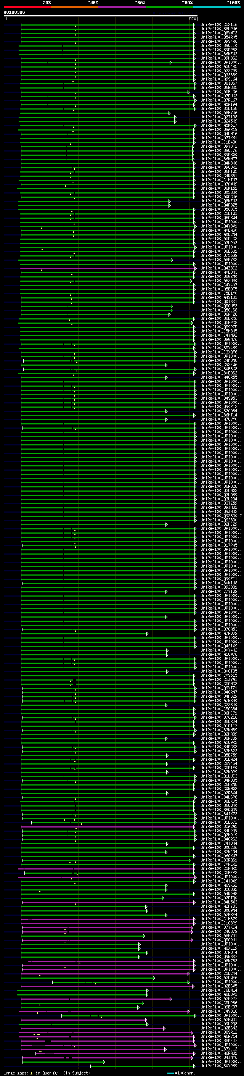Image resolution: width=244 pixels, height=1076 pixels.
Task: Open hit UniRef100_B9QJI0
Action: (219, 45)
